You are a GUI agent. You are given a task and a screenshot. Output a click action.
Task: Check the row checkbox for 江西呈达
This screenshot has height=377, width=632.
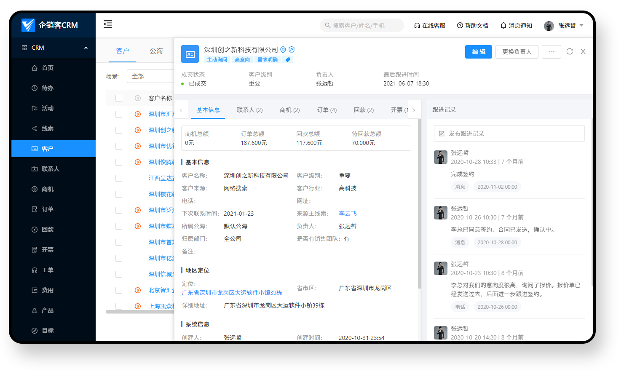pyautogui.click(x=119, y=178)
